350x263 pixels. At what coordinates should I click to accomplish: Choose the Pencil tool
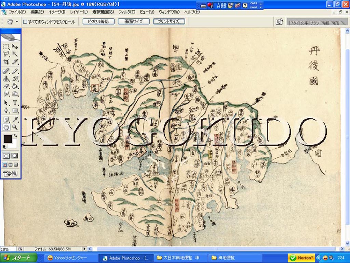(x=15, y=71)
